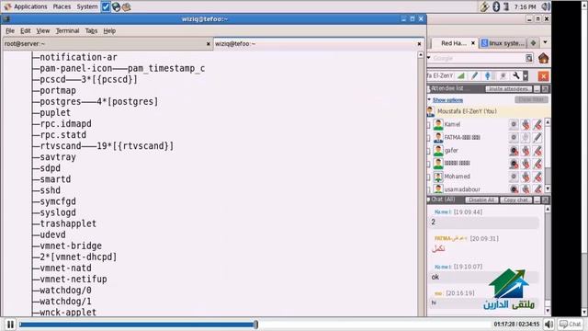Open the browser tab list dropdown arrow

[545, 42]
